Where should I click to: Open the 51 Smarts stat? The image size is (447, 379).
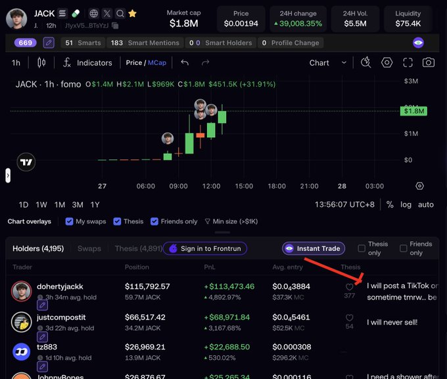(83, 43)
